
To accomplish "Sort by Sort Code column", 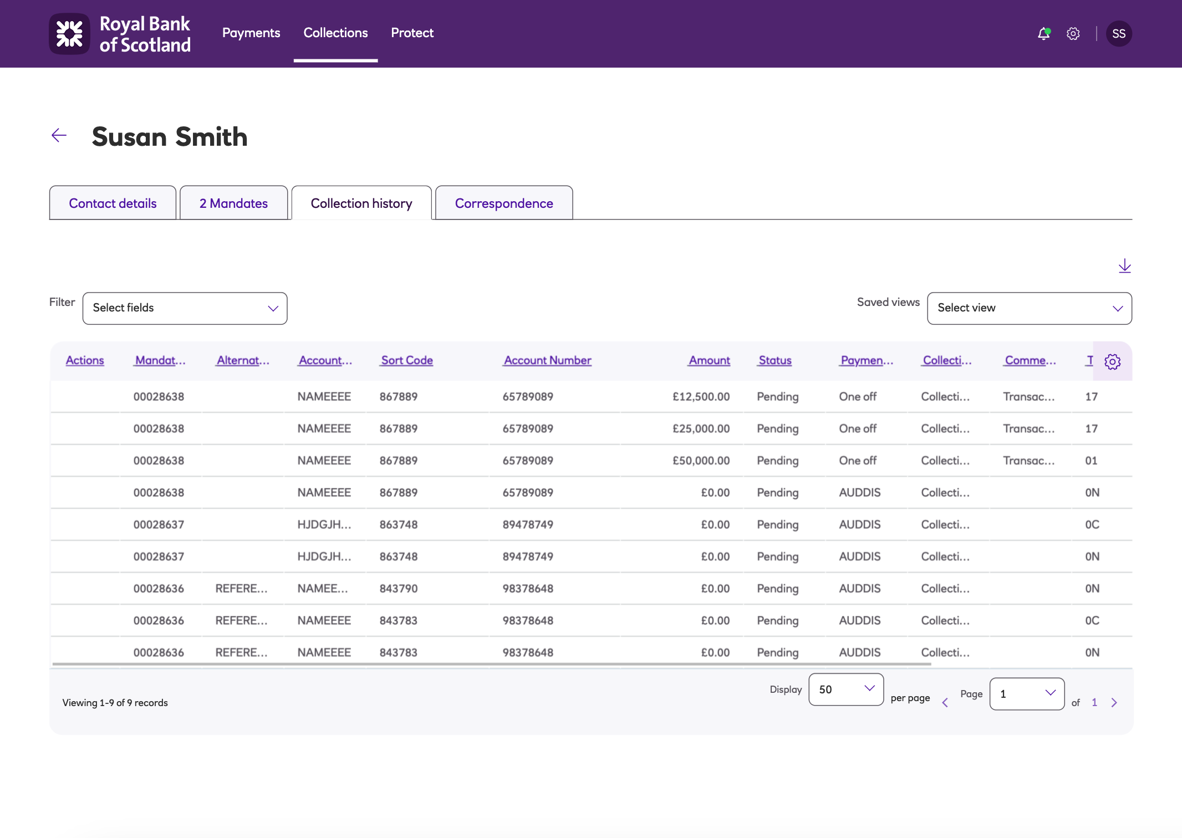I will pyautogui.click(x=407, y=360).
